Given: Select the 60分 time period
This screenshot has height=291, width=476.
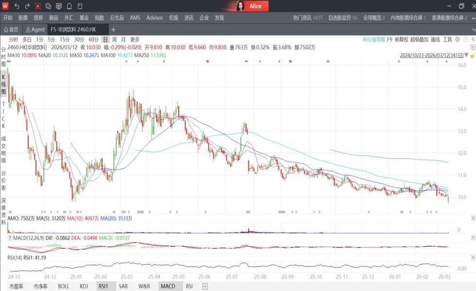Looking at the screenshot, I should [x=93, y=39].
